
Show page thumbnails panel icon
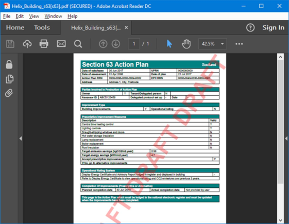point(10,79)
